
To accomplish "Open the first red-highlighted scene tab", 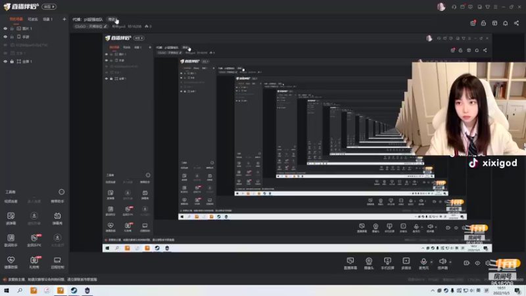I will click(16, 19).
